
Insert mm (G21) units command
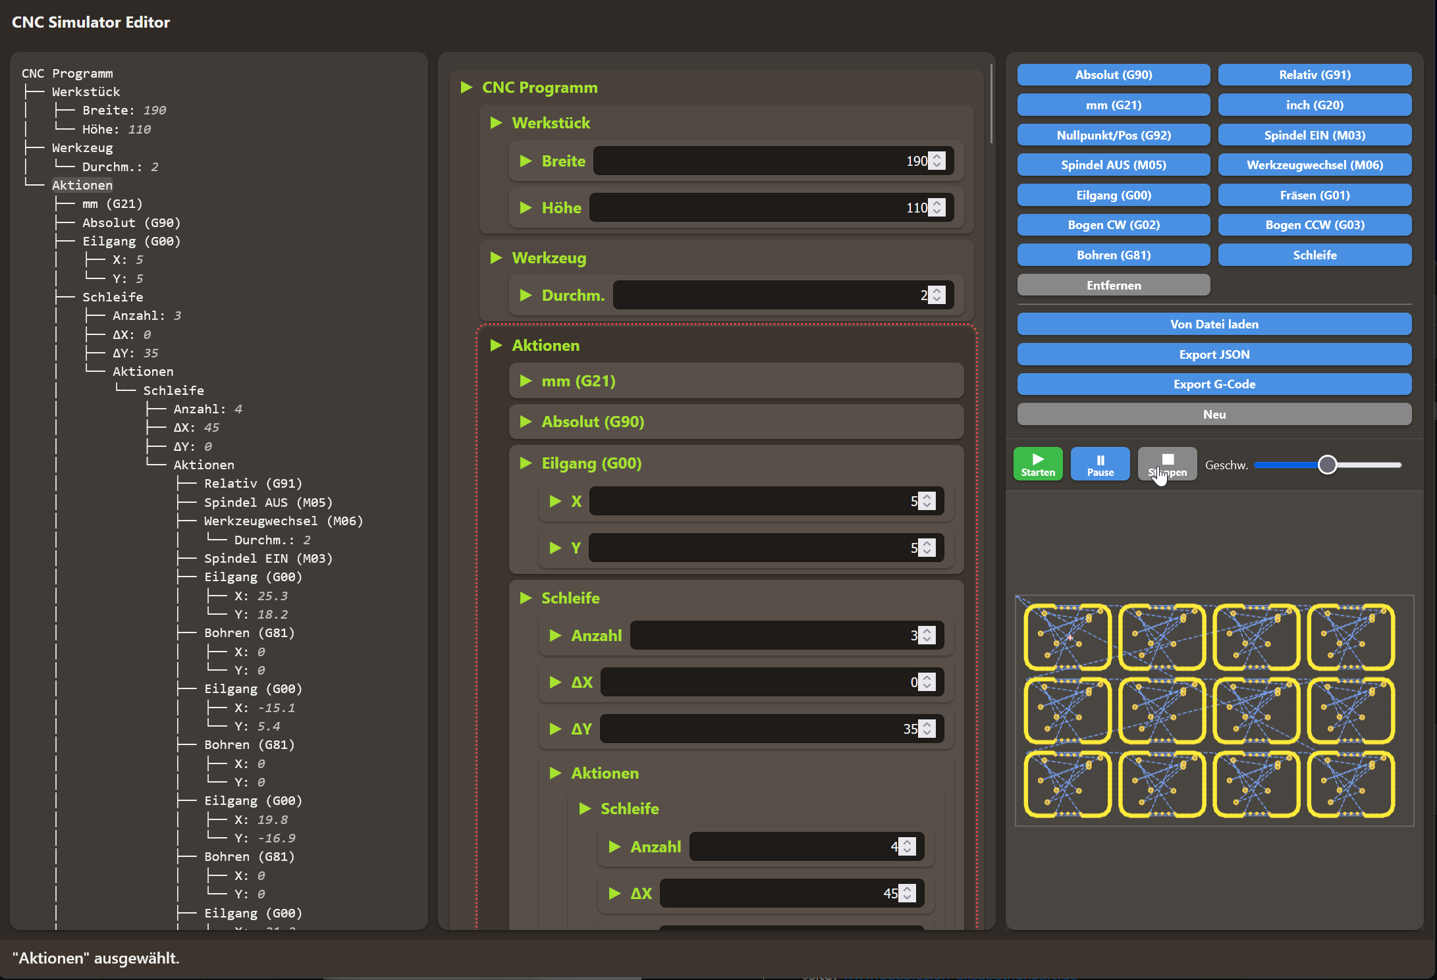point(1114,105)
